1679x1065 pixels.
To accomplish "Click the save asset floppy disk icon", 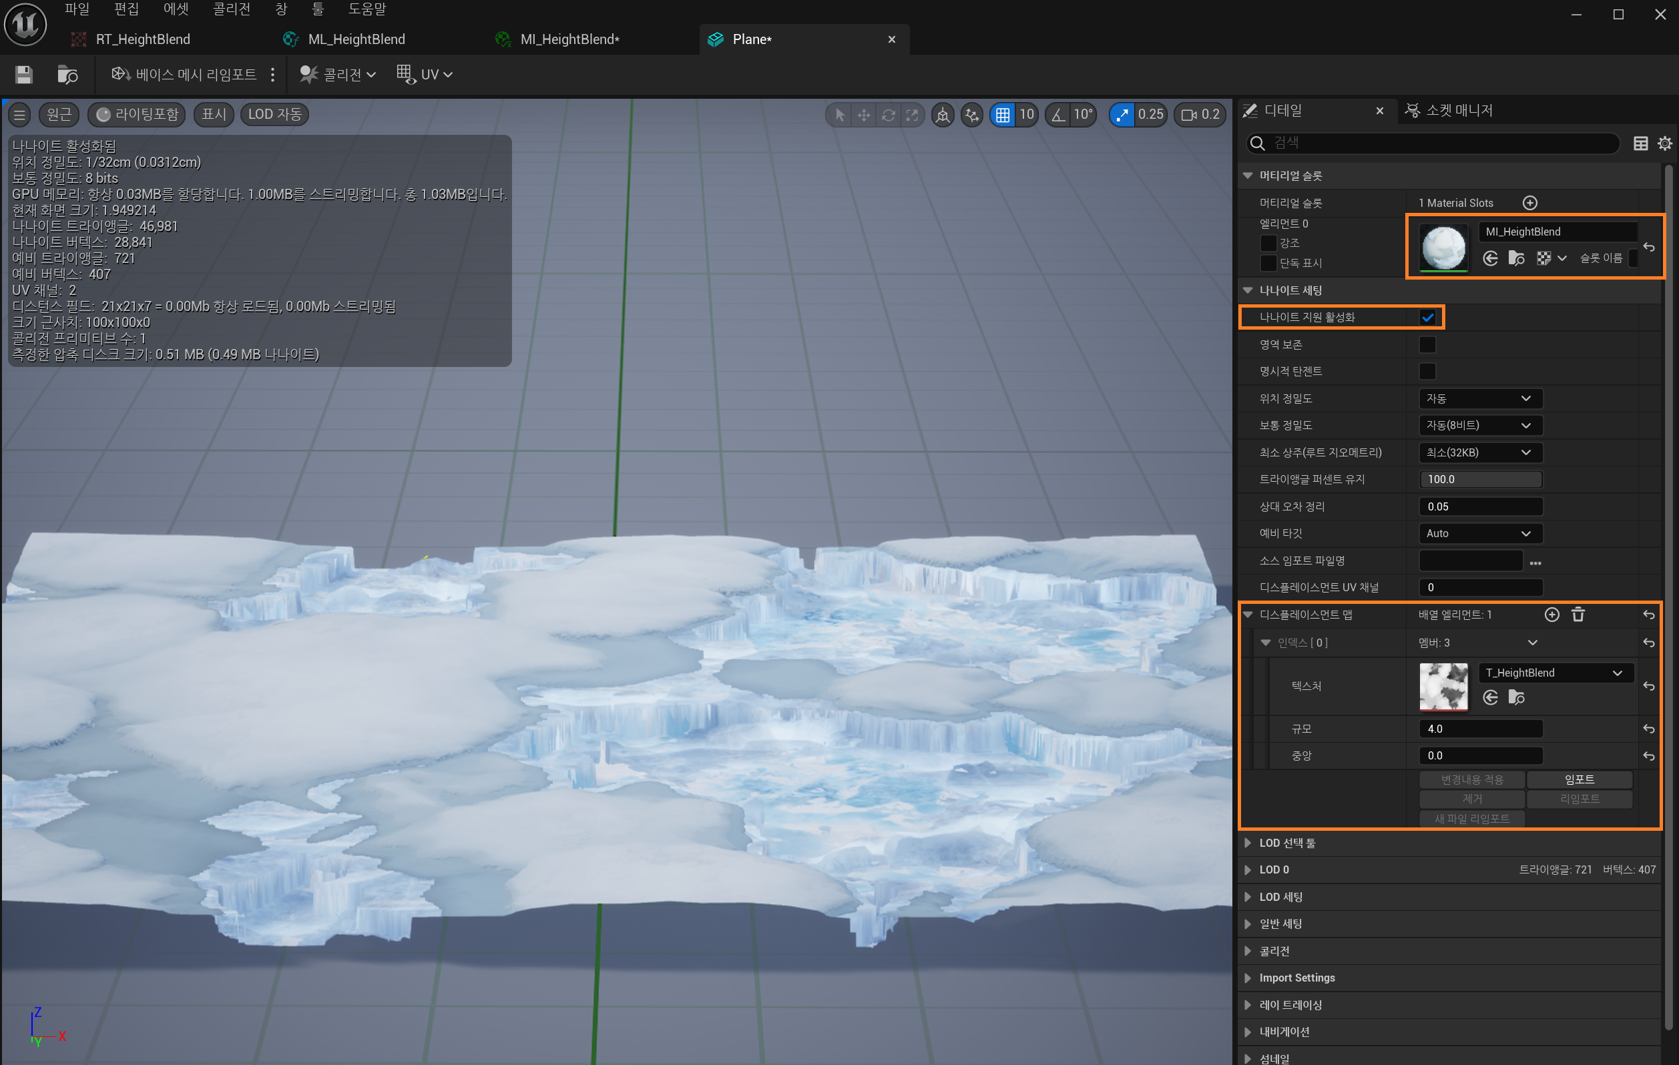I will tap(24, 75).
